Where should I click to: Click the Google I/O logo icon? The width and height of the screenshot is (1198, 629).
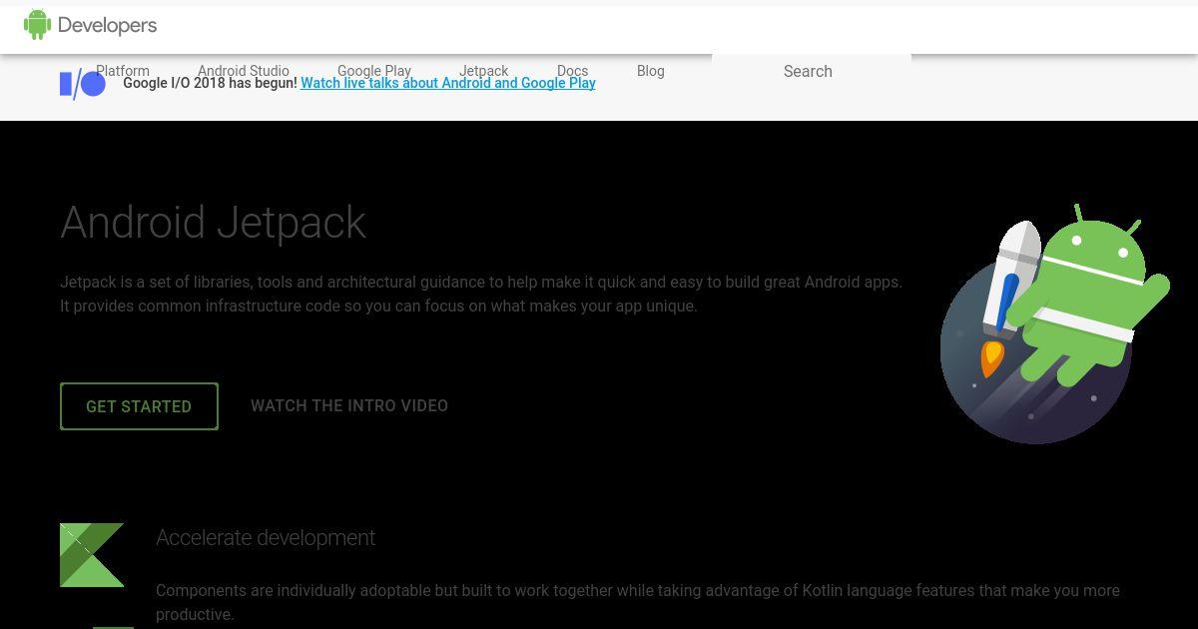pyautogui.click(x=83, y=84)
